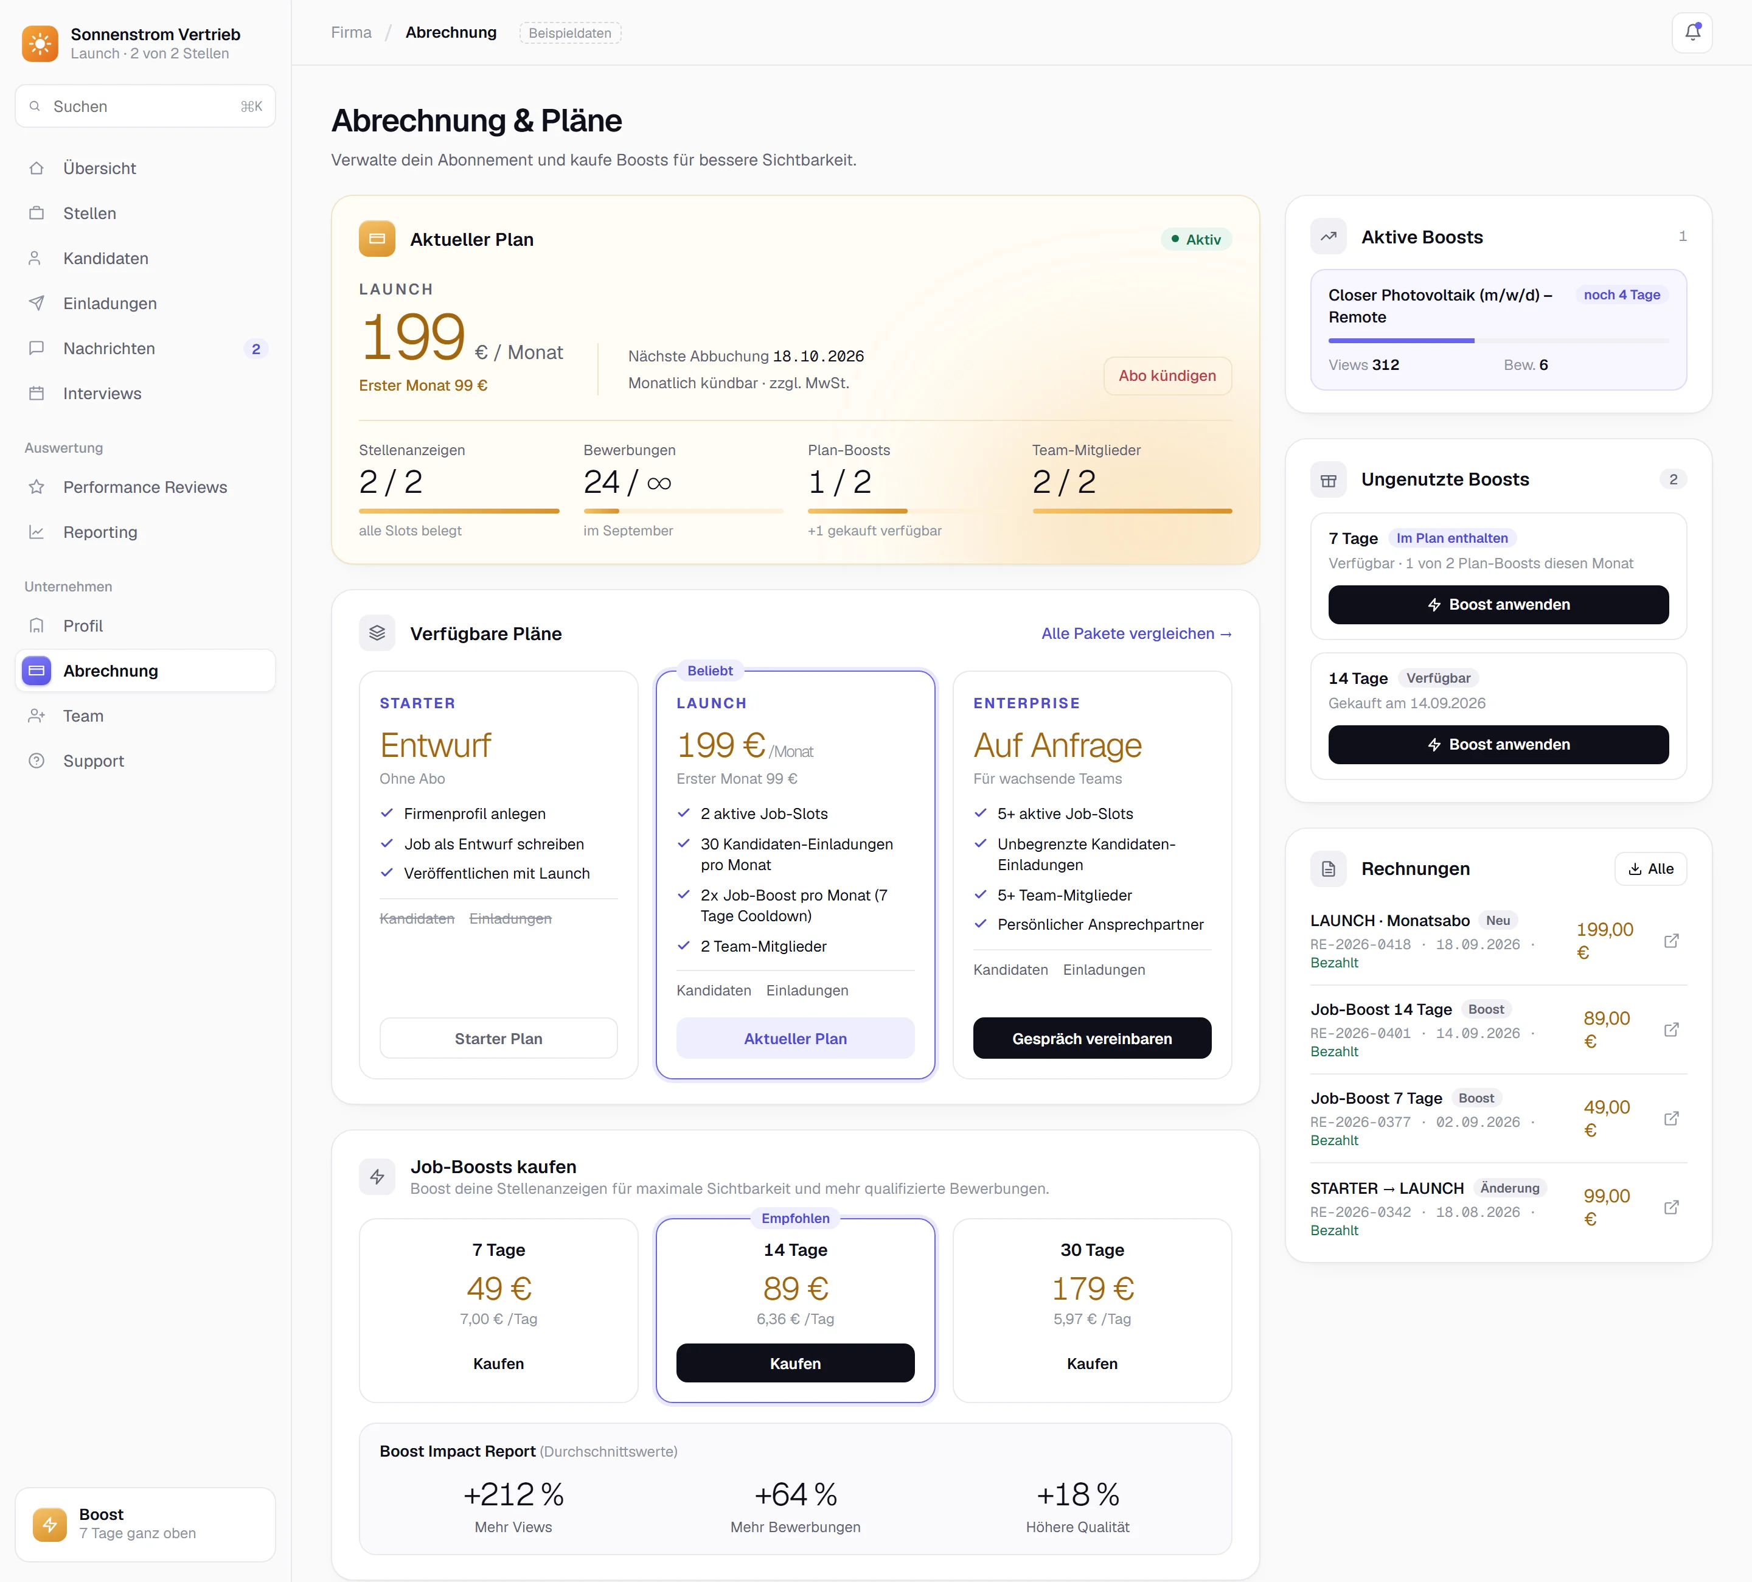Buy the 7 Tage boost for 49 €
The width and height of the screenshot is (1752, 1582).
498,1363
